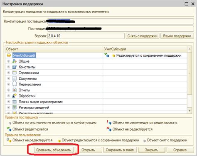197x156 pixels.
Task: Click the Справочники branch icon
Action: [x=15, y=73]
